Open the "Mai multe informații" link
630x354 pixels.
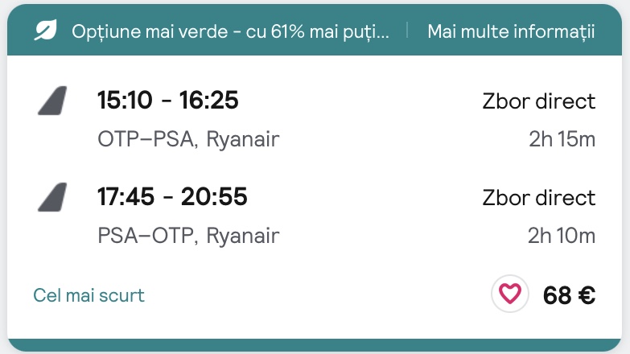click(x=511, y=31)
